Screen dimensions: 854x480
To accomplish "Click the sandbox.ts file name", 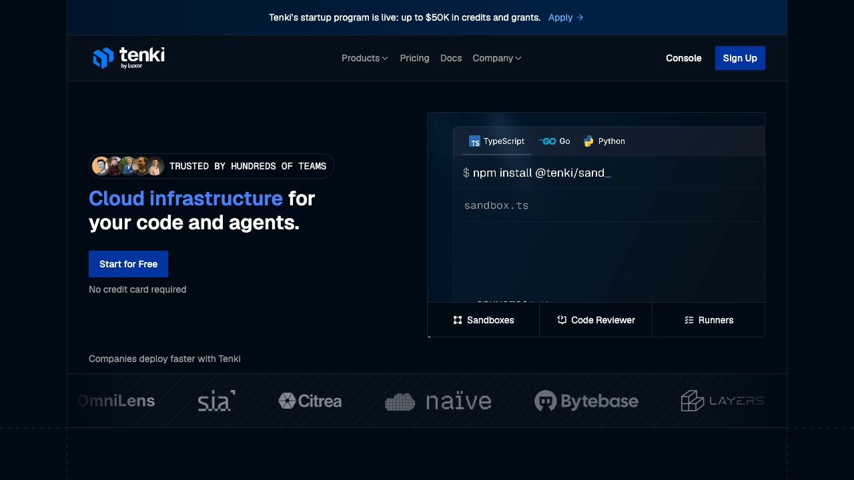I will tap(496, 205).
